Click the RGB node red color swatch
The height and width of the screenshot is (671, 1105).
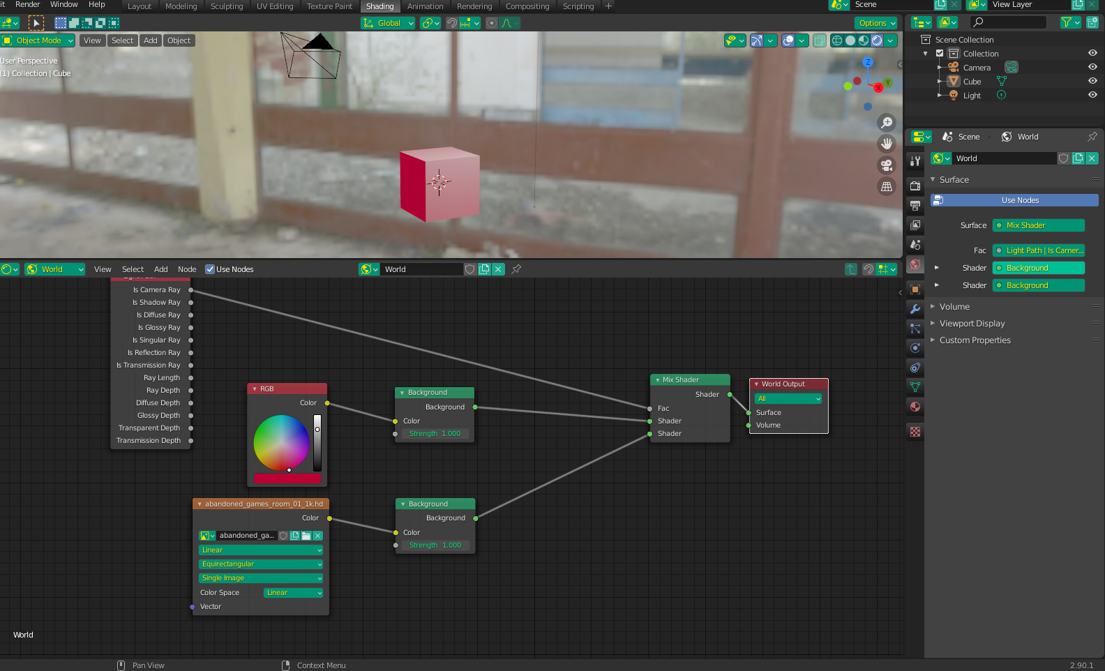click(x=287, y=478)
